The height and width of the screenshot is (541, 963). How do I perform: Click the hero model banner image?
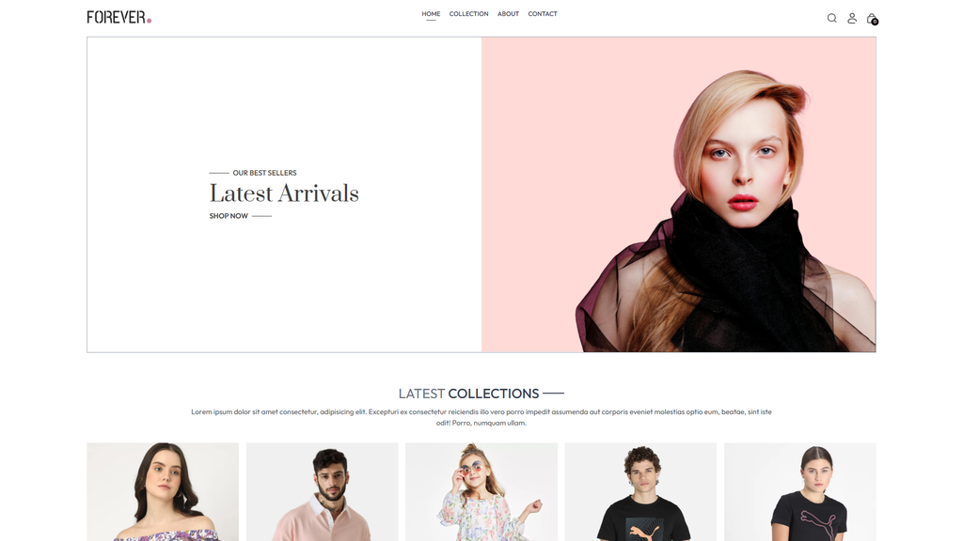pyautogui.click(x=679, y=194)
